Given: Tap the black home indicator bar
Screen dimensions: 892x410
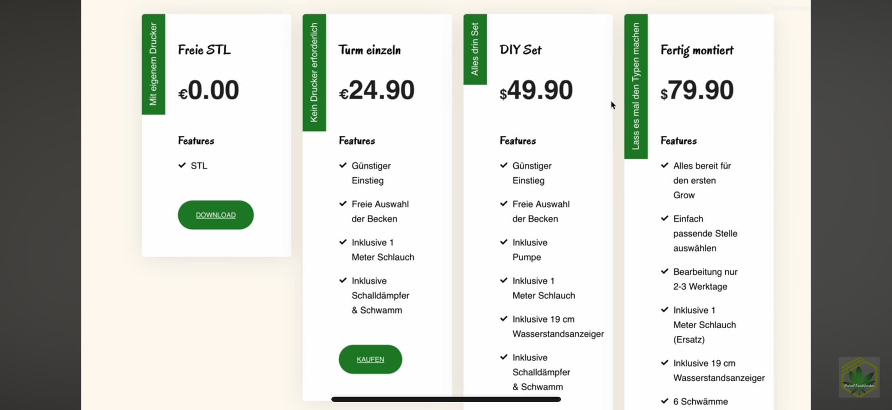Looking at the screenshot, I should tap(446, 399).
